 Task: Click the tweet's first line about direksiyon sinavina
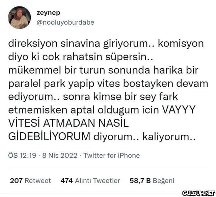tap(106, 44)
